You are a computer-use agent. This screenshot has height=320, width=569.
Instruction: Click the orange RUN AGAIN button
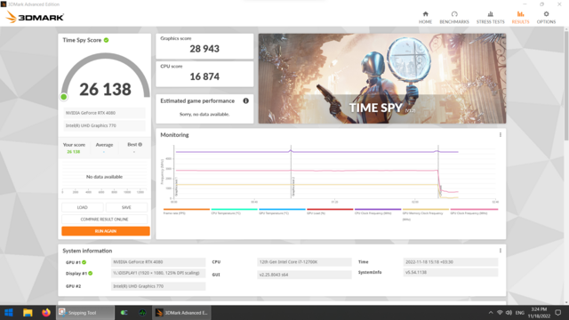pos(106,231)
